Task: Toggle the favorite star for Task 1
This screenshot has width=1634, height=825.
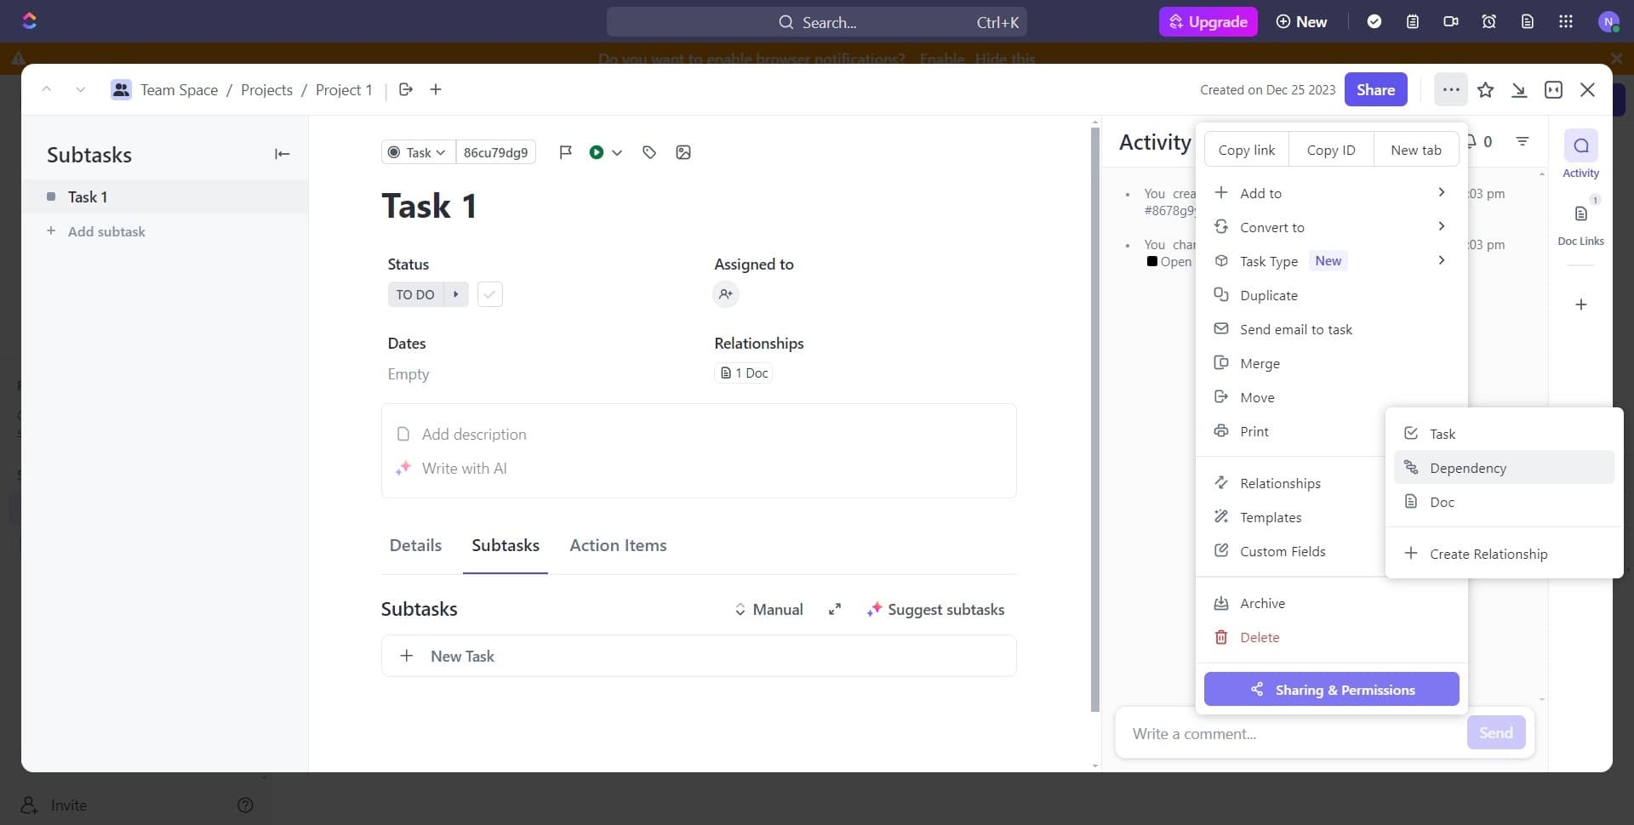Action: (1485, 89)
